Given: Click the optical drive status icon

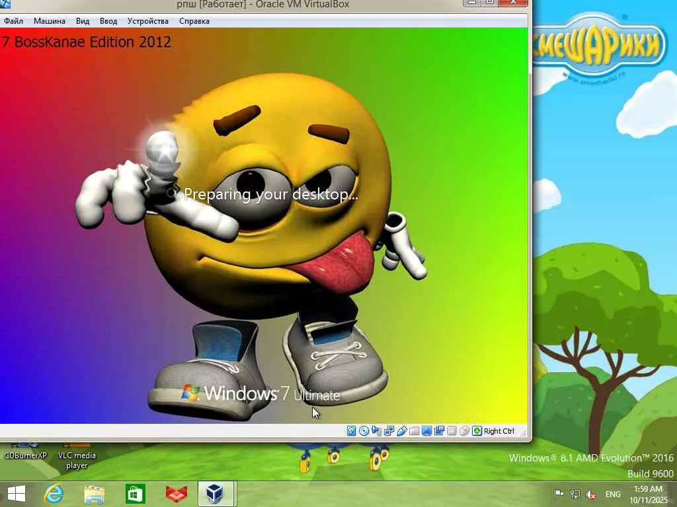Looking at the screenshot, I should (364, 430).
